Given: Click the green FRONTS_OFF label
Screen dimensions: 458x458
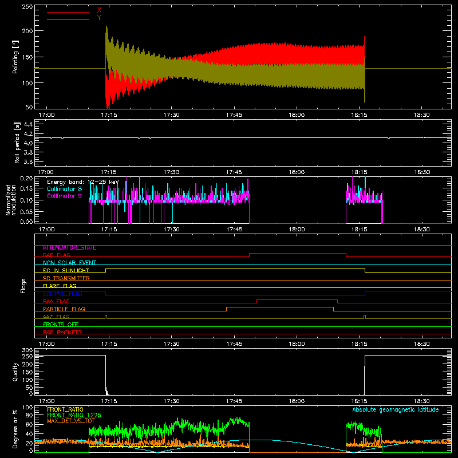Looking at the screenshot, I should (x=61, y=325).
